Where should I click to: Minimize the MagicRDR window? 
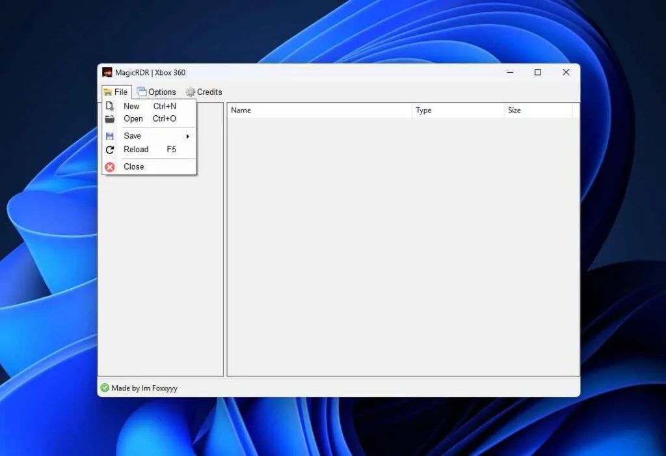point(510,72)
